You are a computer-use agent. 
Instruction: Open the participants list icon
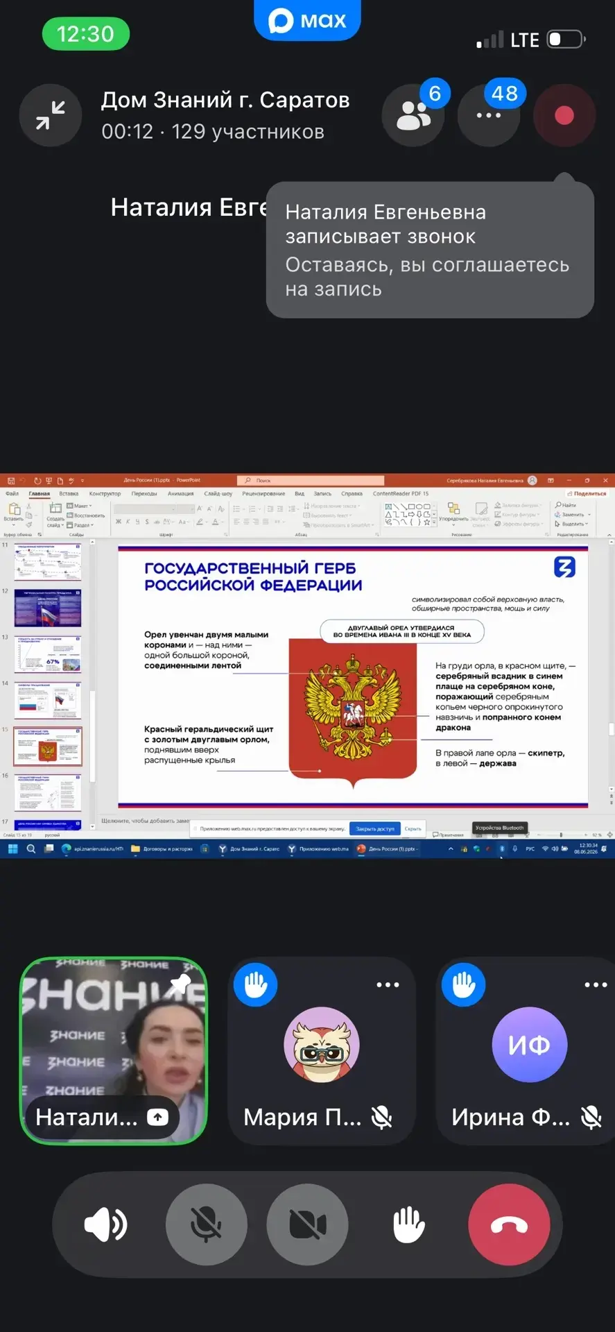[413, 115]
